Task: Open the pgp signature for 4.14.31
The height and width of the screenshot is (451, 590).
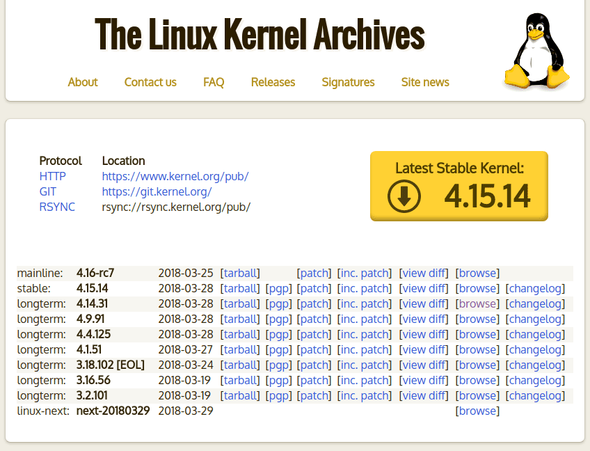Action: pos(279,303)
